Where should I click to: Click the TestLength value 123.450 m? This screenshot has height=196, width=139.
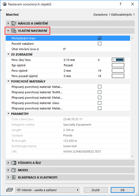click(x=70, y=141)
